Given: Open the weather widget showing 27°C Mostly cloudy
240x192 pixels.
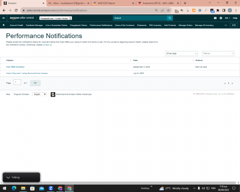Looking at the screenshot, I should pyautogui.click(x=174, y=188).
